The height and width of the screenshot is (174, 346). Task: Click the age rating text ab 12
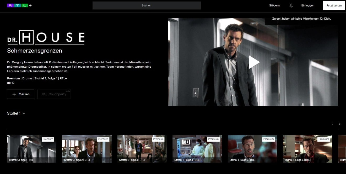(x=11, y=83)
